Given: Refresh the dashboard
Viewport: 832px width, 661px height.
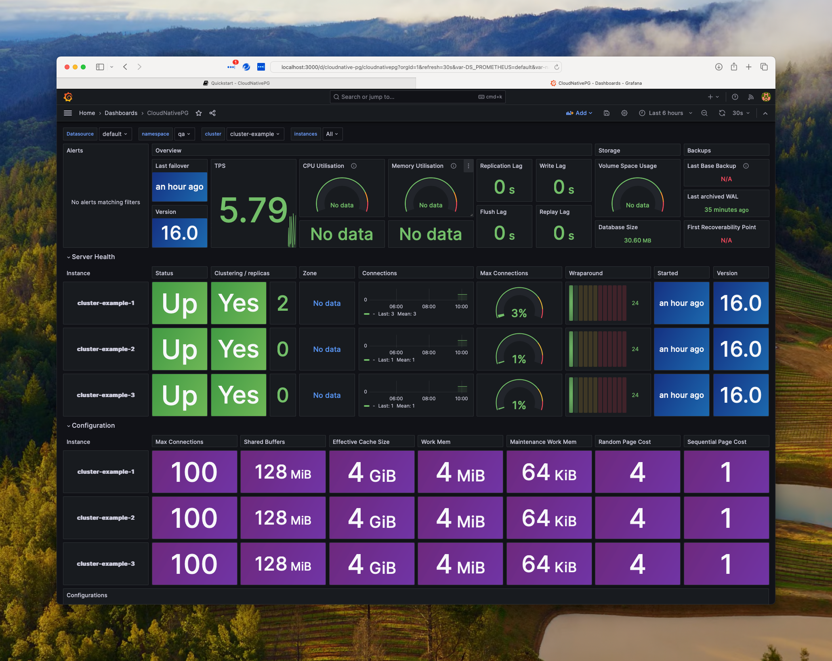Looking at the screenshot, I should (722, 113).
